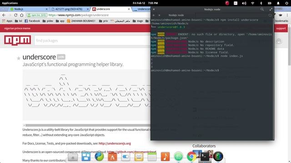The width and height of the screenshot is (291, 163).
Task: Open Applications menu in top panel
Action: (10, 3)
